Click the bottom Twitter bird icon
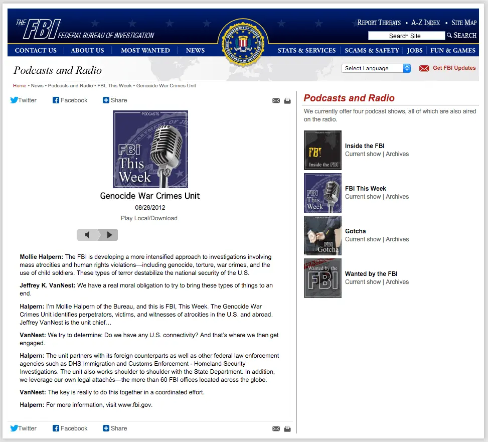 coord(14,428)
